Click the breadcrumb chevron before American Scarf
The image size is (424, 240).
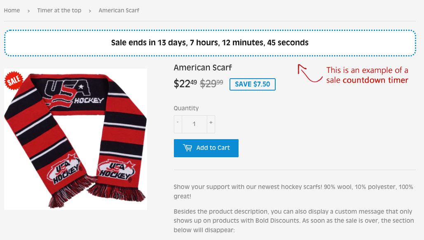click(x=89, y=11)
